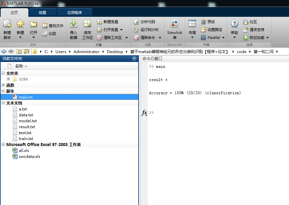Click the 第一和二问 path segment
The height and width of the screenshot is (205, 289).
coord(263,51)
